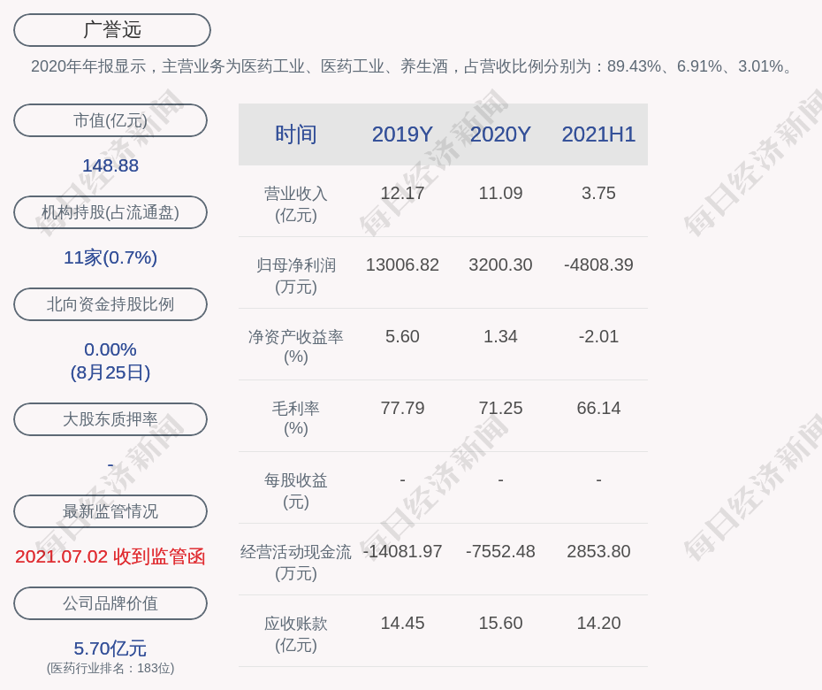Image resolution: width=822 pixels, height=690 pixels.
Task: Click the 0.00% northbound holding value
Action: (110, 349)
